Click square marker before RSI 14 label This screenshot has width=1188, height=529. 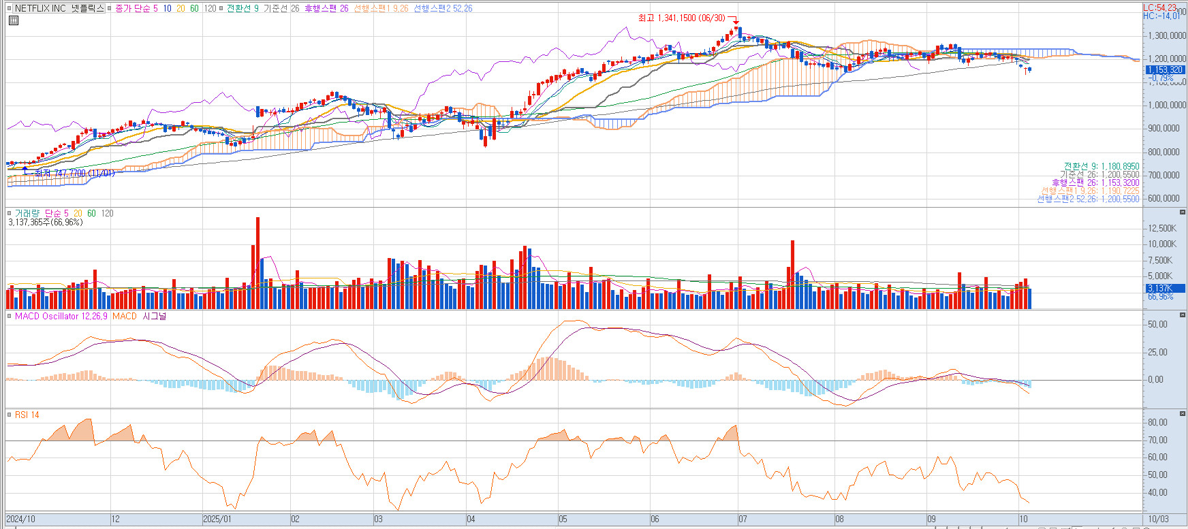[x=10, y=415]
